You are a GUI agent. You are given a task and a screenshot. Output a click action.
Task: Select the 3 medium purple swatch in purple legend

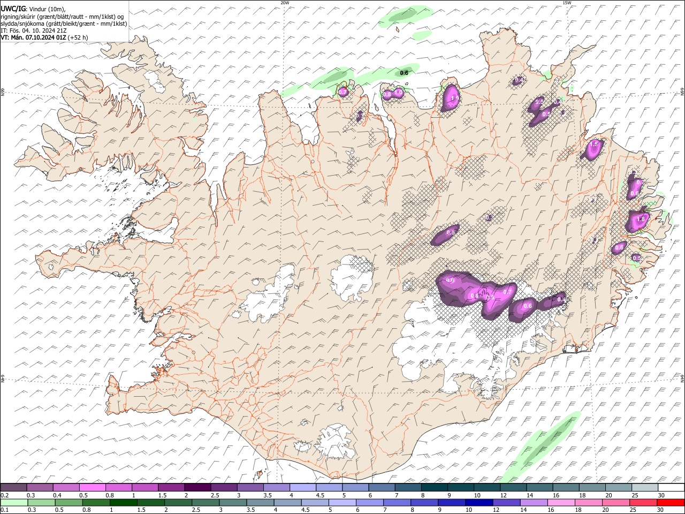(250, 488)
